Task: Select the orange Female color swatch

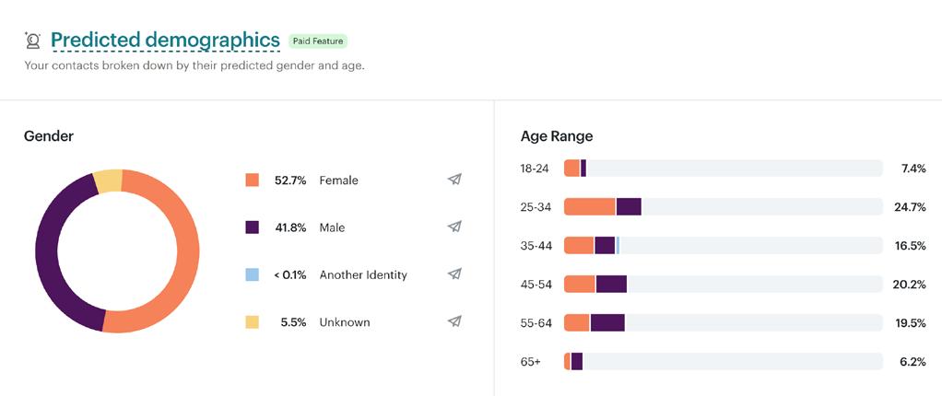Action: [252, 181]
